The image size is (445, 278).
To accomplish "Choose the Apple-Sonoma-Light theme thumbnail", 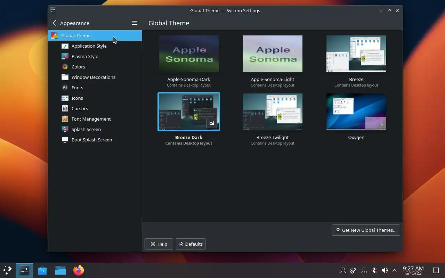I will (x=273, y=54).
